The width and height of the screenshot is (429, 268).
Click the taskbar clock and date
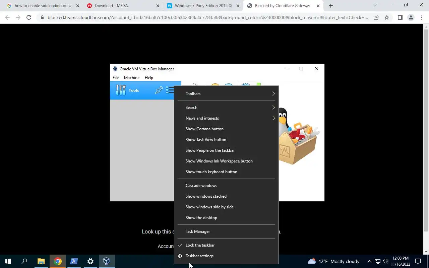400,261
